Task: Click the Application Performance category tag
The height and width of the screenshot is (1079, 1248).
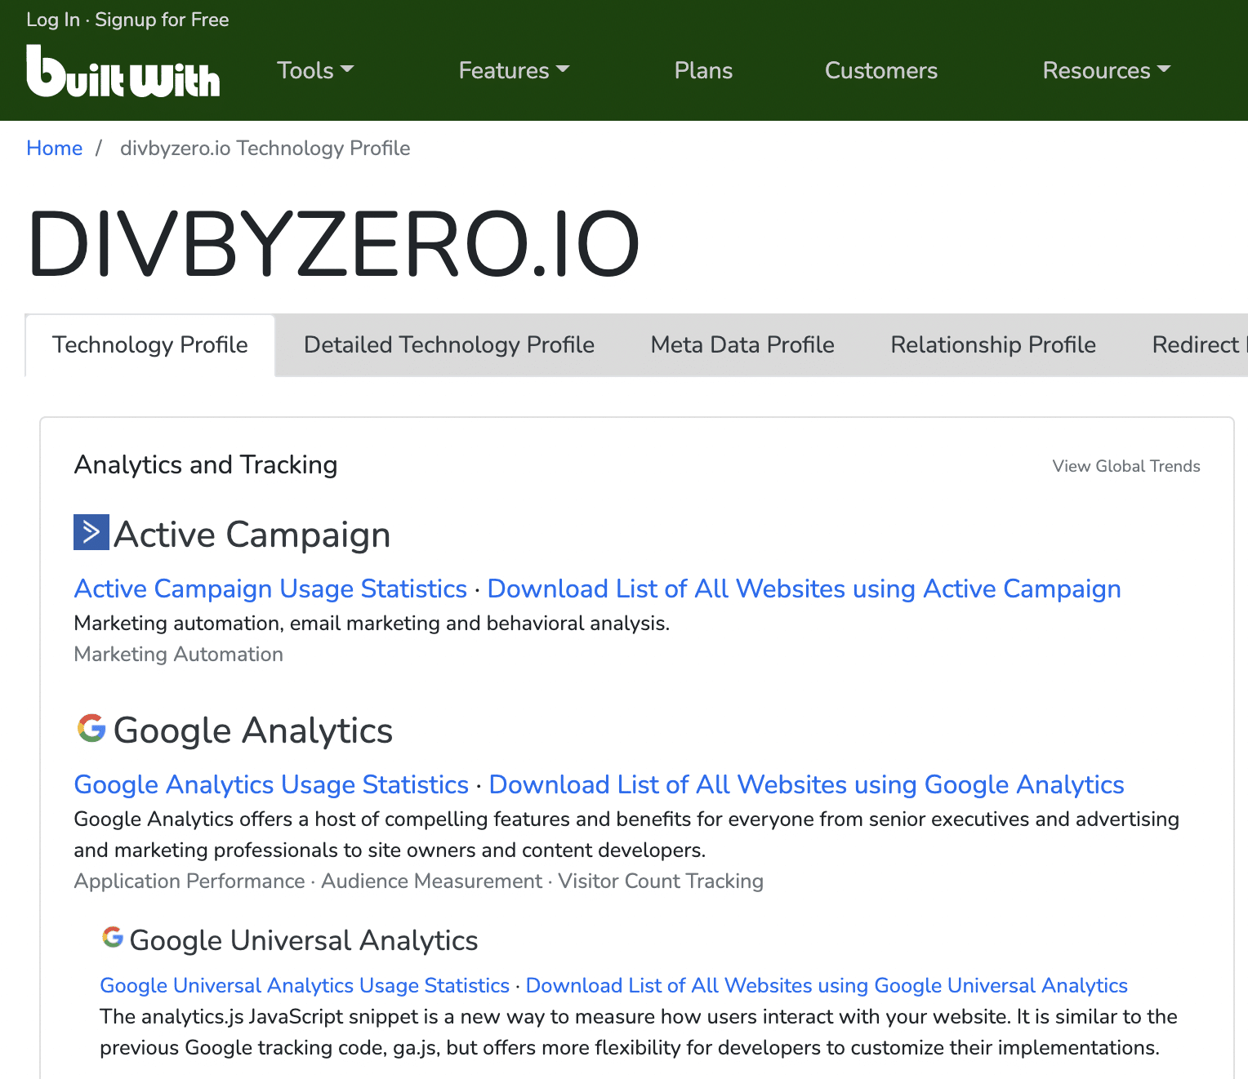Action: [x=189, y=881]
